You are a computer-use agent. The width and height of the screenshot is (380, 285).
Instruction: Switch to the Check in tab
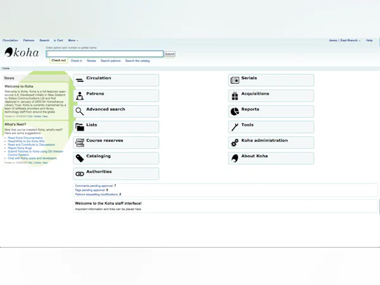click(77, 61)
